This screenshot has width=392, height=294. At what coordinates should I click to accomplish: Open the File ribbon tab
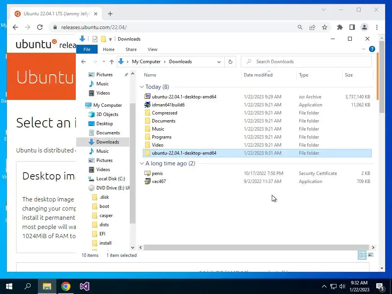87,49
